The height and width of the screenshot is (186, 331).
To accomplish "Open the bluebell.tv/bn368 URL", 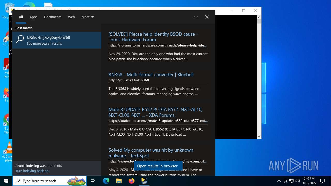I will click(x=129, y=80).
